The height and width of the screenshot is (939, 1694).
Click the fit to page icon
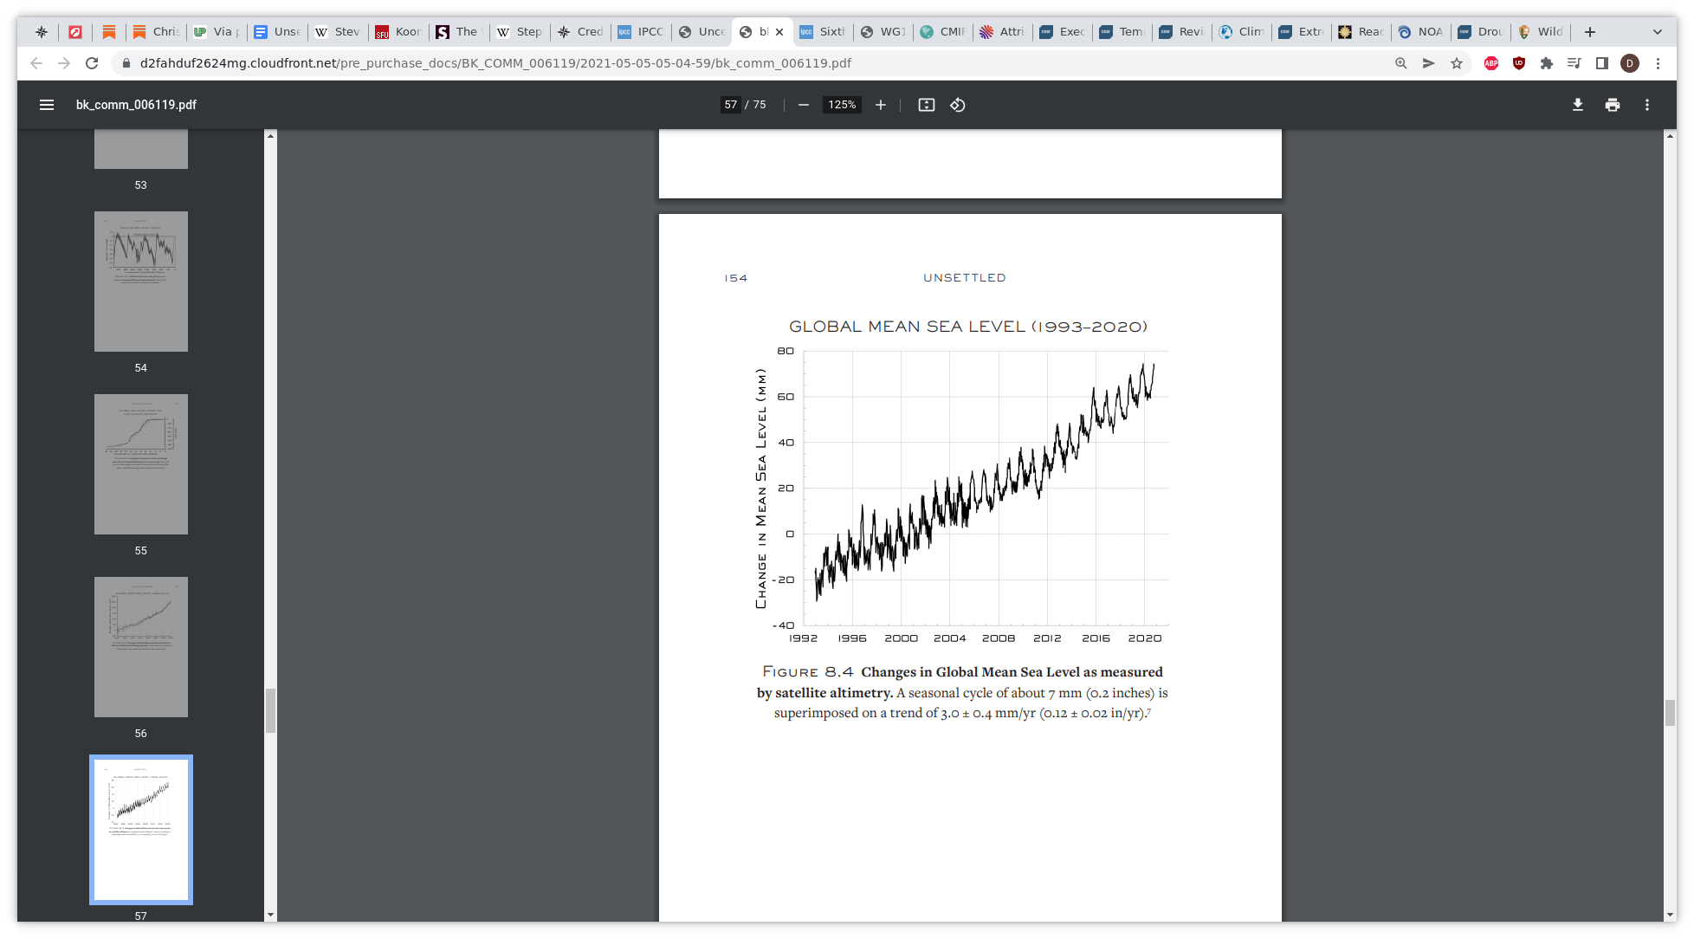click(927, 105)
